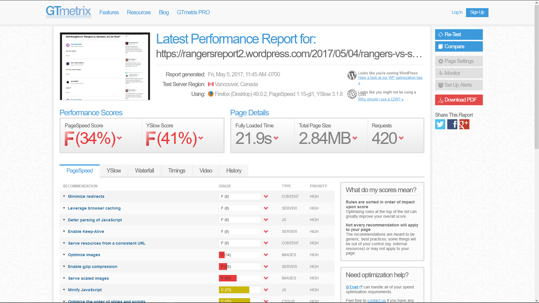This screenshot has width=539, height=303.
Task: Expand Total Page Size details arrow
Action: pos(355,138)
